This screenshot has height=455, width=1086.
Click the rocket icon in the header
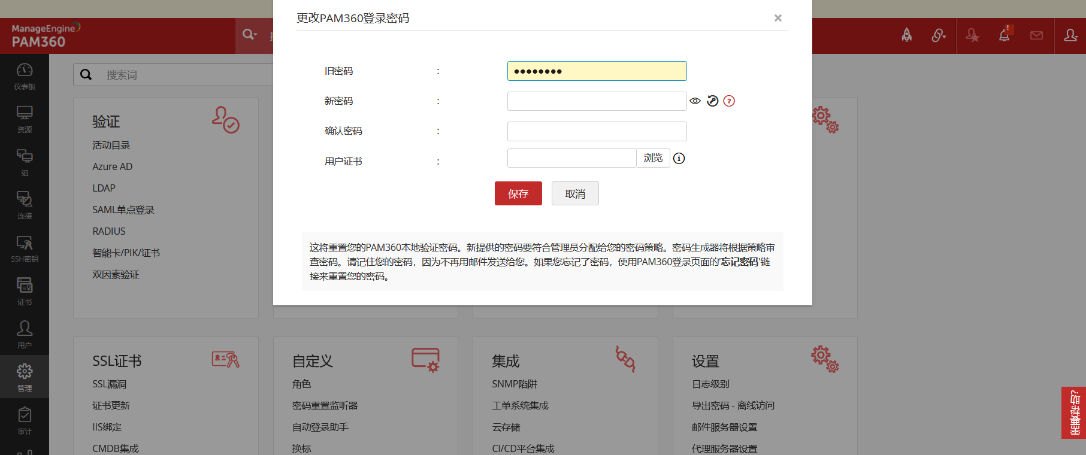pos(907,35)
